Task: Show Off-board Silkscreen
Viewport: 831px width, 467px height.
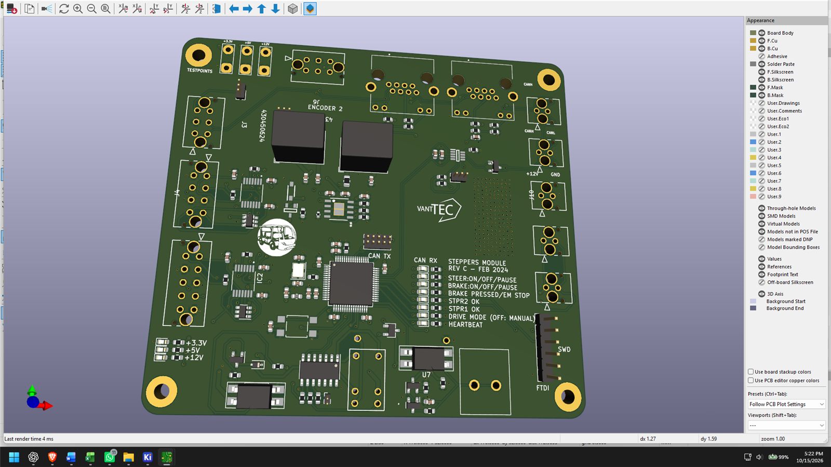Action: [762, 282]
